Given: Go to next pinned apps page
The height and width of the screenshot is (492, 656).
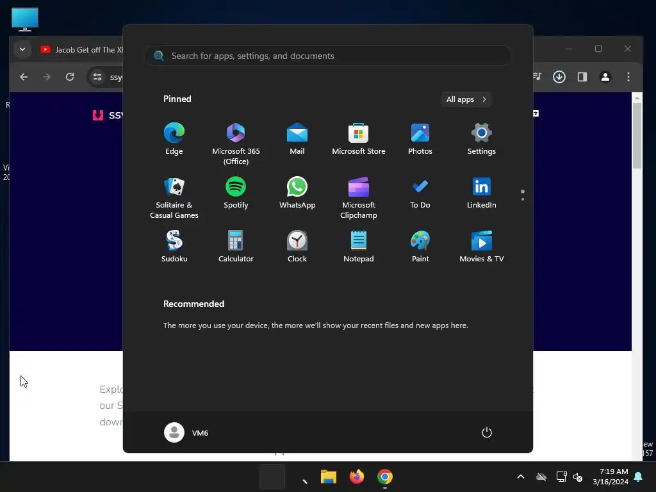Looking at the screenshot, I should tap(523, 199).
